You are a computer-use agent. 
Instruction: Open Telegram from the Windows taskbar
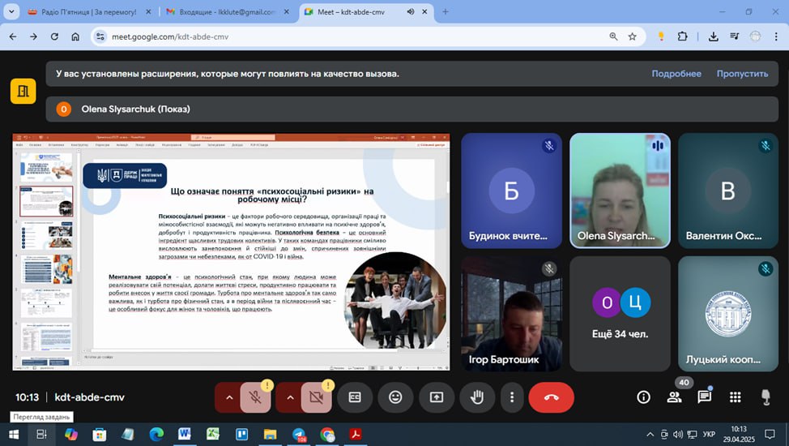click(299, 435)
